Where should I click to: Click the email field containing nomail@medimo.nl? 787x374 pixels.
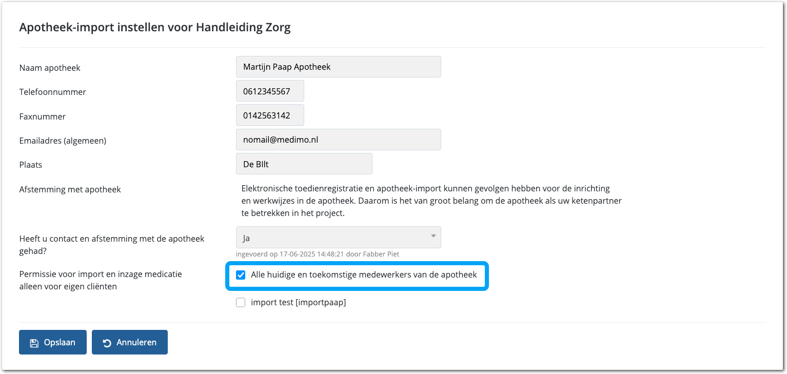[x=338, y=140]
